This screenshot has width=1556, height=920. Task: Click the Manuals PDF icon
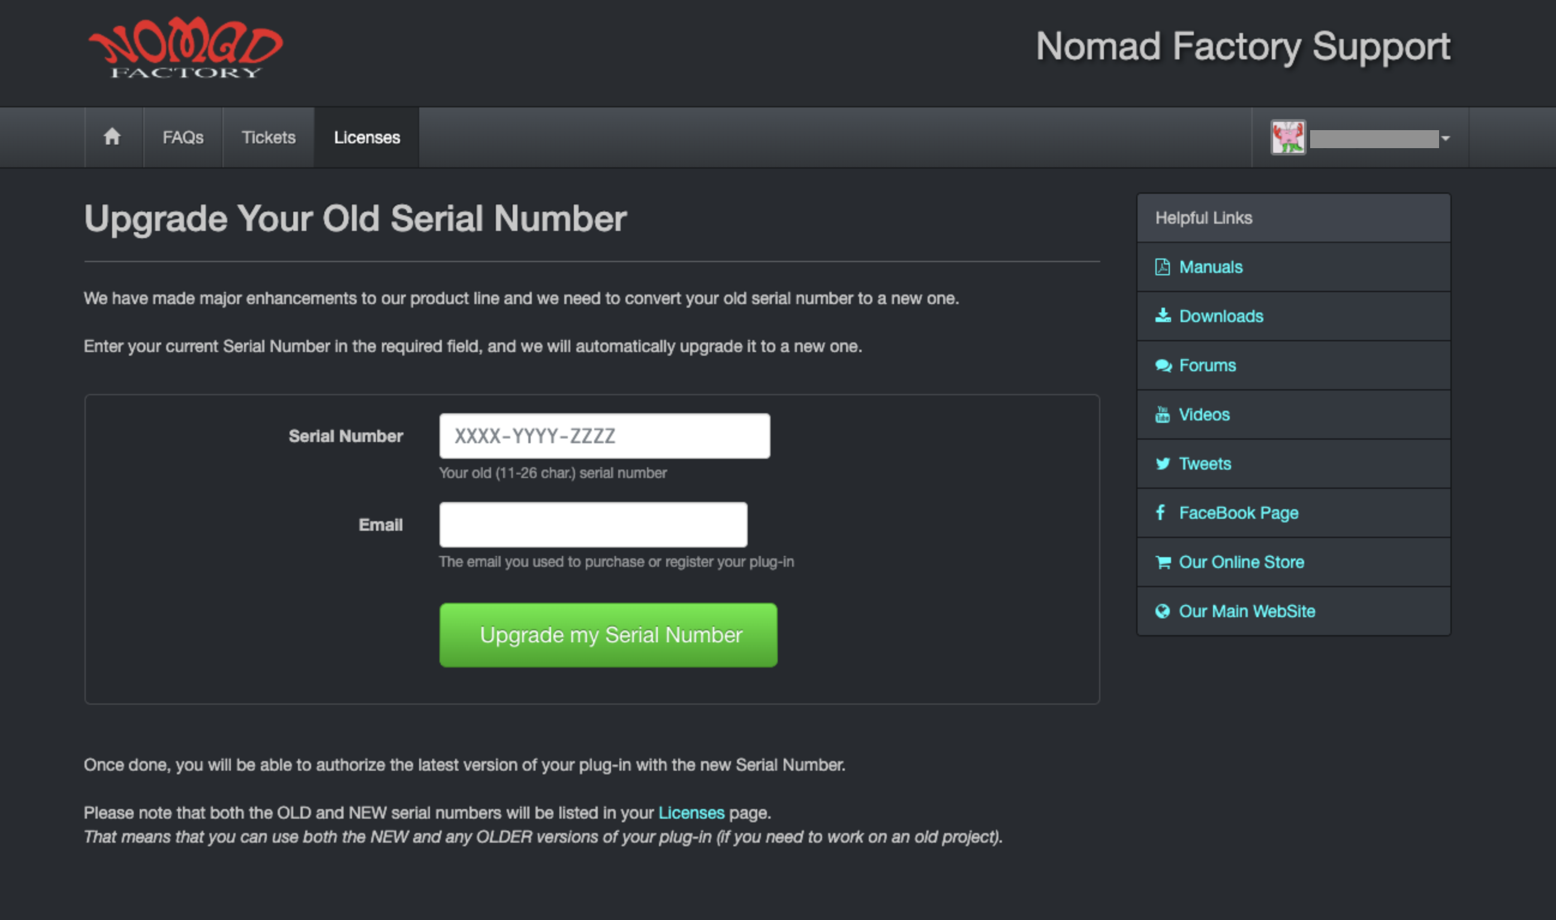coord(1163,267)
